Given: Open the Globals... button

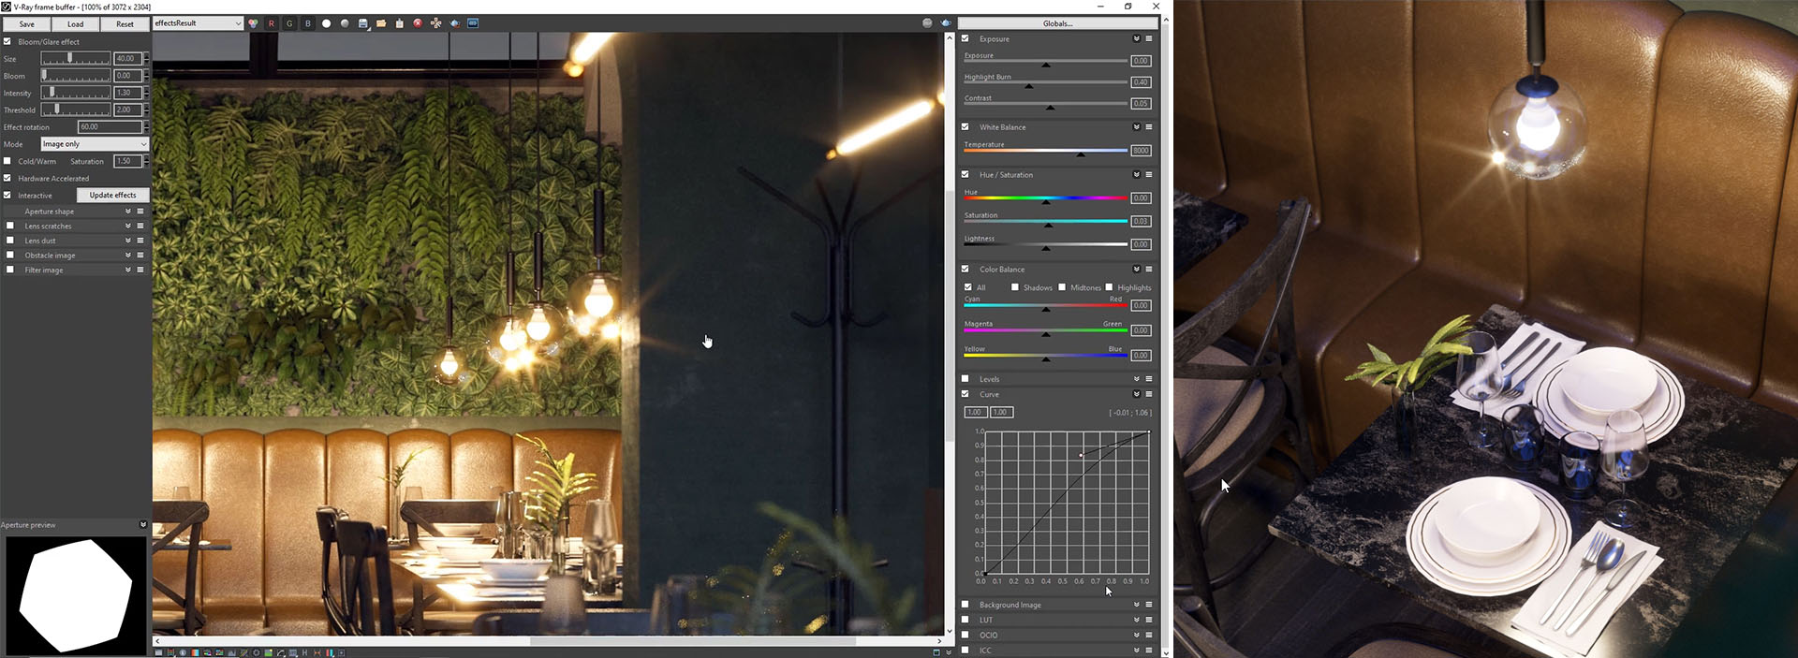Looking at the screenshot, I should click(x=1057, y=23).
